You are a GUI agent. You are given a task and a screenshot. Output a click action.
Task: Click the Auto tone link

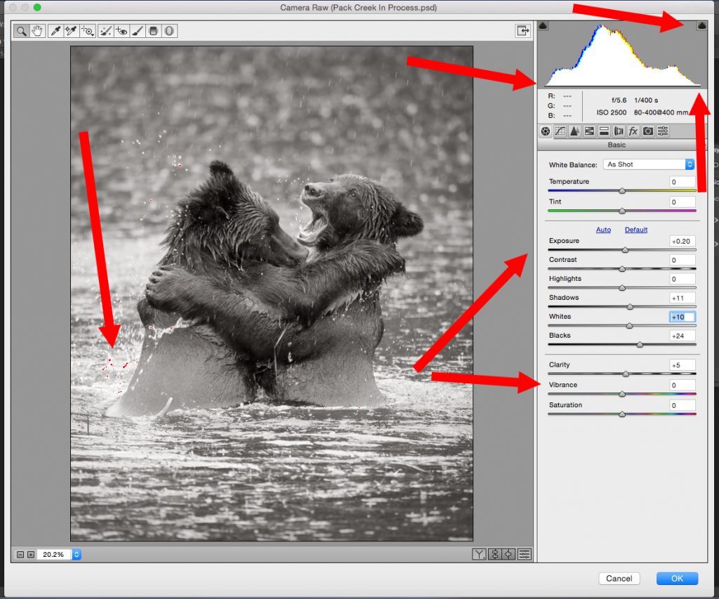603,230
